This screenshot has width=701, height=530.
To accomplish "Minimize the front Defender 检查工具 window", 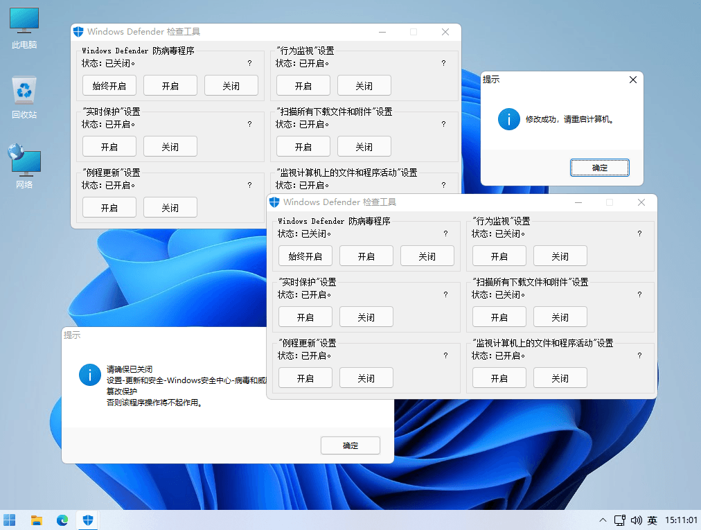I will point(578,202).
